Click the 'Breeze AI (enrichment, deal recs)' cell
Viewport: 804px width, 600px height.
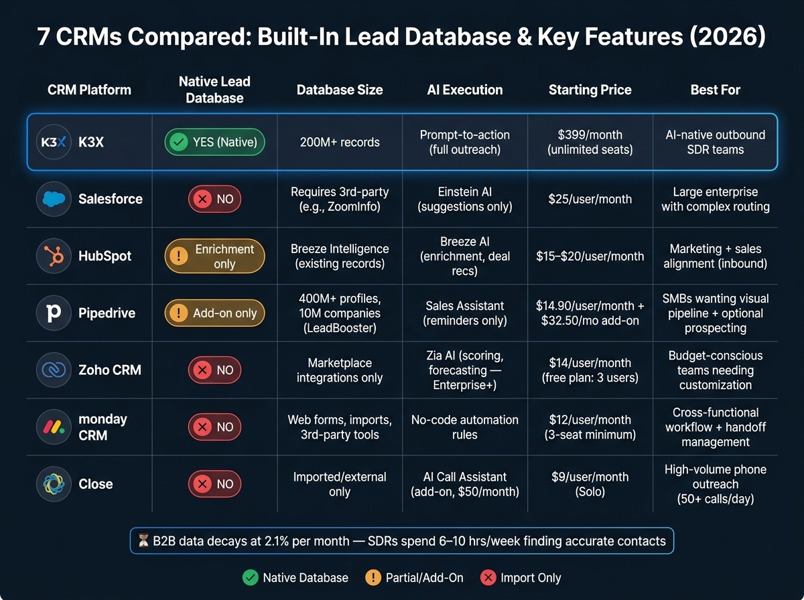(465, 256)
